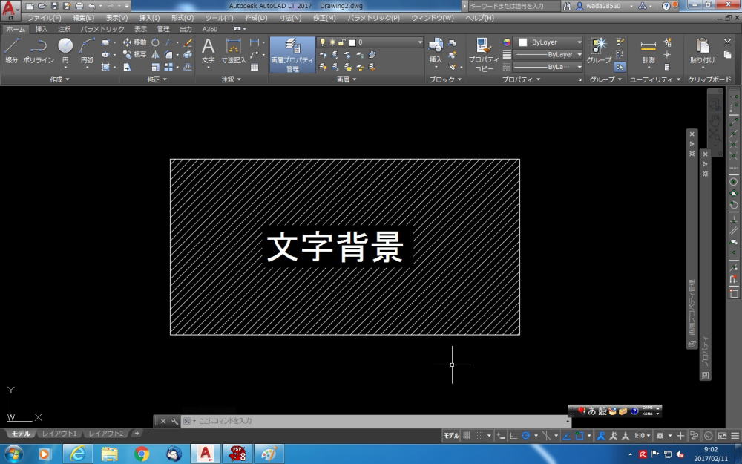
Task: Open 画層プロパティ管理 (Layer Properties Manager)
Action: pyautogui.click(x=292, y=54)
